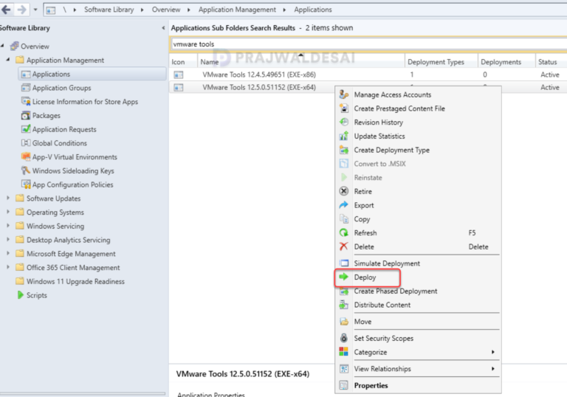This screenshot has height=397, width=567.
Task: Select Application Groups in the tree
Action: pos(61,88)
